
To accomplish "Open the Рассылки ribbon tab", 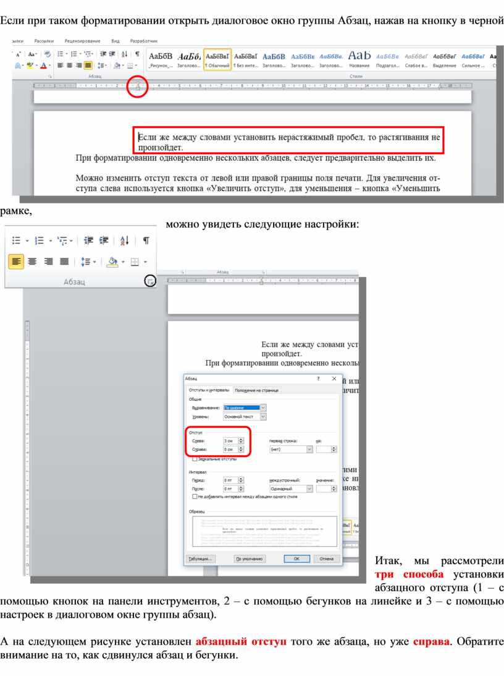I will 44,41.
